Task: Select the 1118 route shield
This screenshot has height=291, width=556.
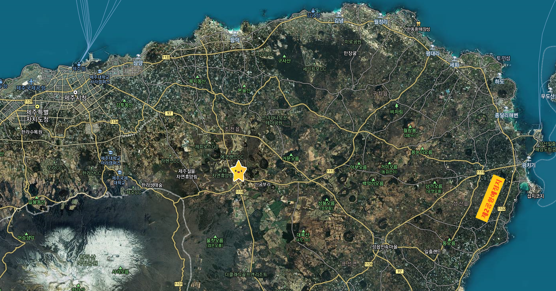Action: pos(240,192)
